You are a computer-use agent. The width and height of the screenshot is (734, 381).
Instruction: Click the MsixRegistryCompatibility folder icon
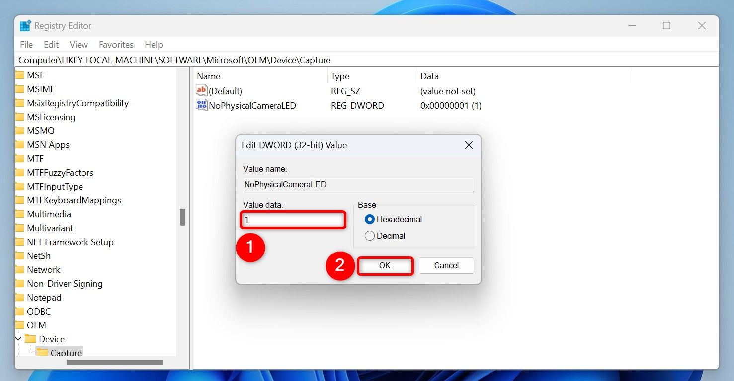19,103
